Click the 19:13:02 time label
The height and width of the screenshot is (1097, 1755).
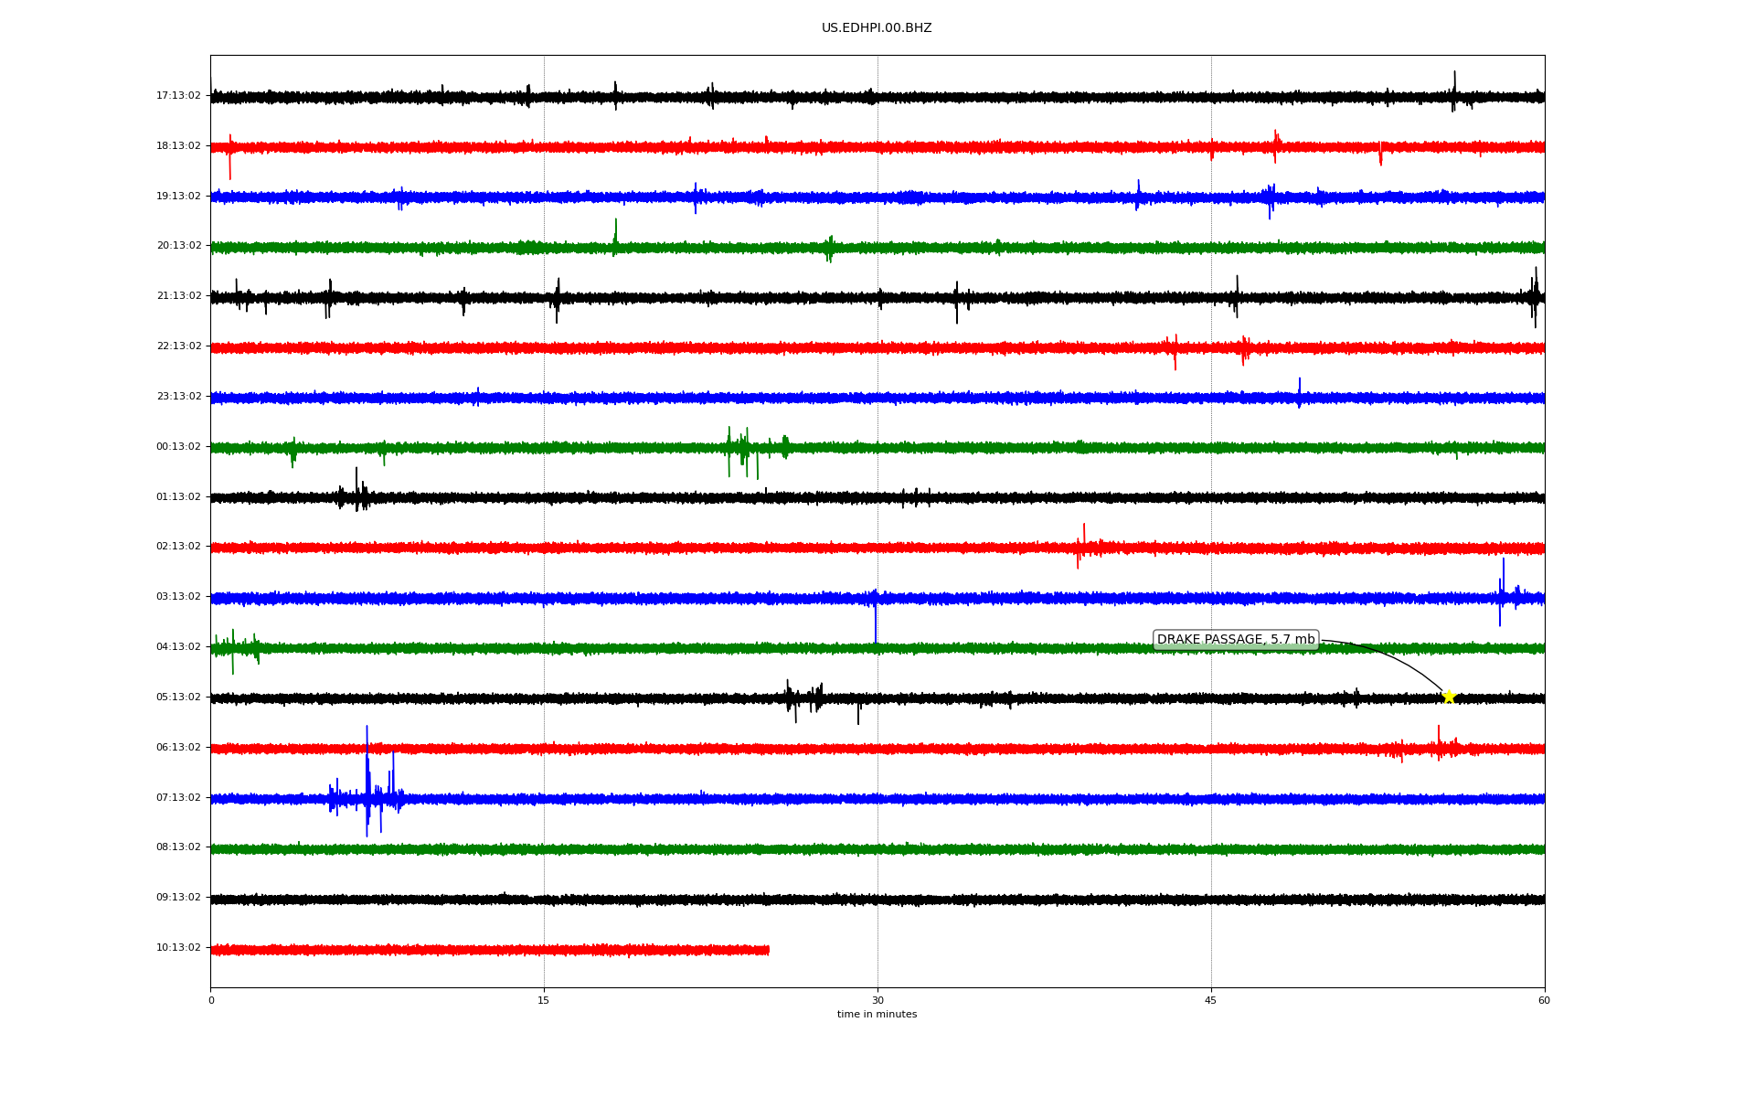pyautogui.click(x=178, y=197)
